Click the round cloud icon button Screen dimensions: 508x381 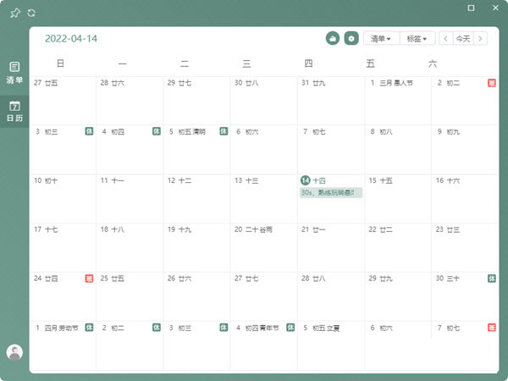[333, 38]
